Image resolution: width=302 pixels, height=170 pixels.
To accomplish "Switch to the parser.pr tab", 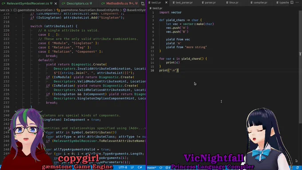I will click(x=209, y=3).
